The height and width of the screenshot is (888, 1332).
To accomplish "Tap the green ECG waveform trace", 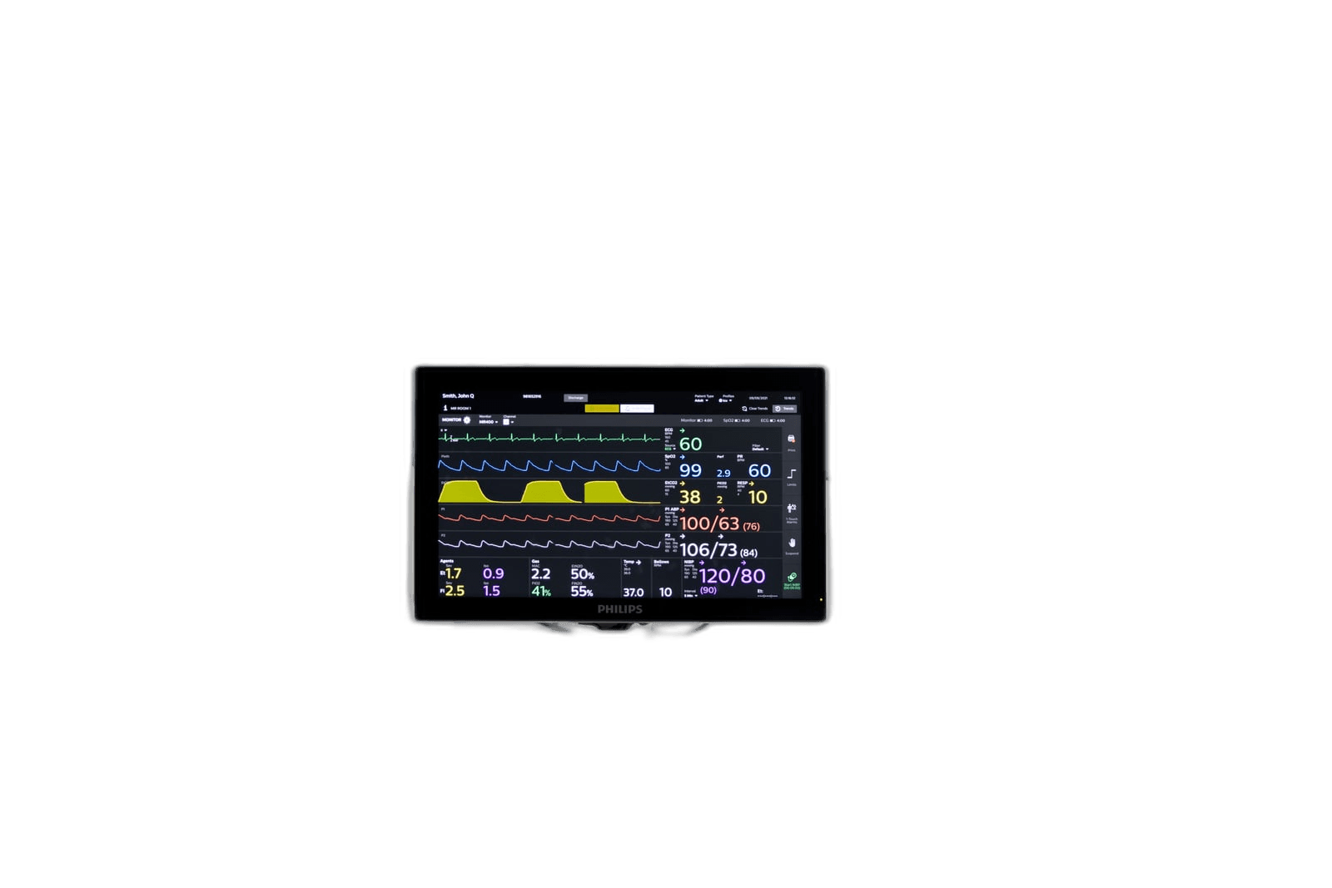I will 550,438.
